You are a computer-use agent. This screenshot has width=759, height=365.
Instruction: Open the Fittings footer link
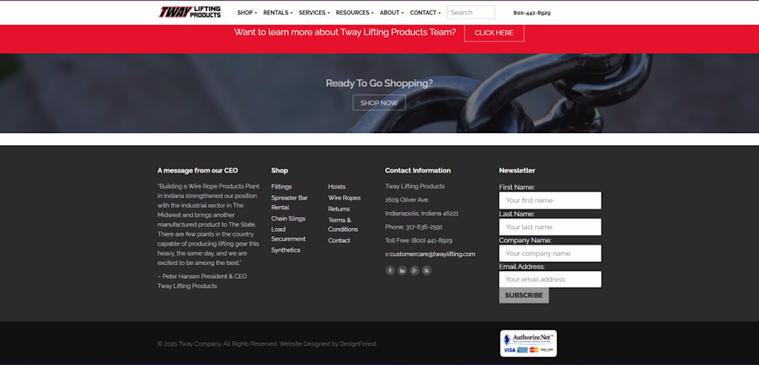tap(282, 187)
